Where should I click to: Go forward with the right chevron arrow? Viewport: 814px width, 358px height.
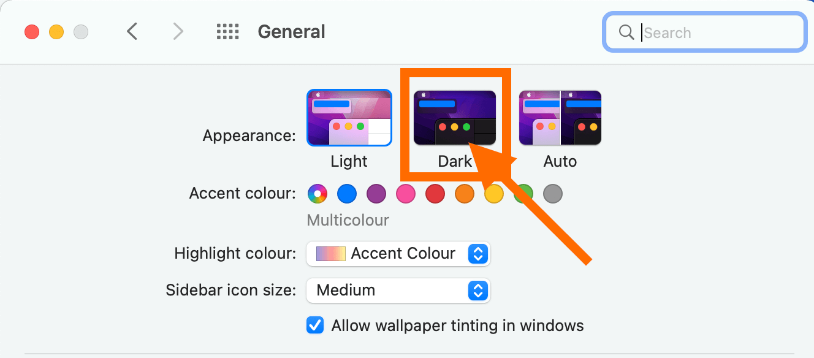point(178,32)
